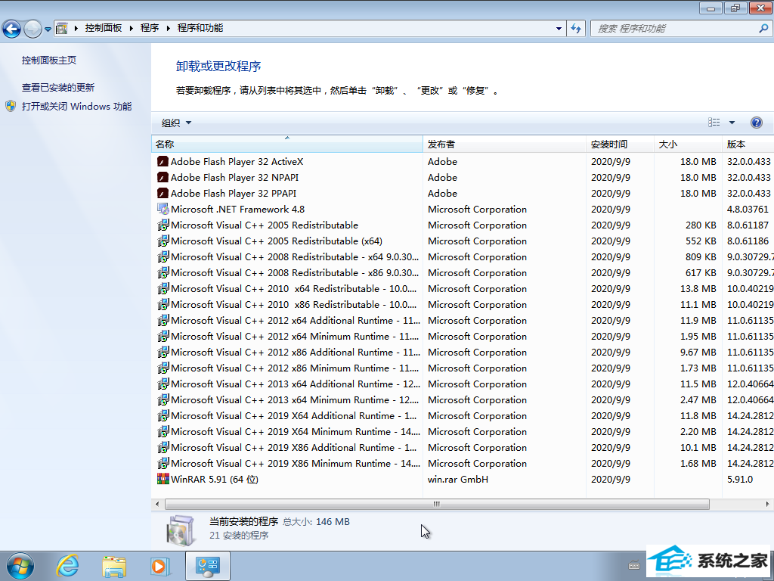Select icon of Visual C++ 2012 x64 Minimum Runtime
The height and width of the screenshot is (581, 774).
click(x=163, y=336)
